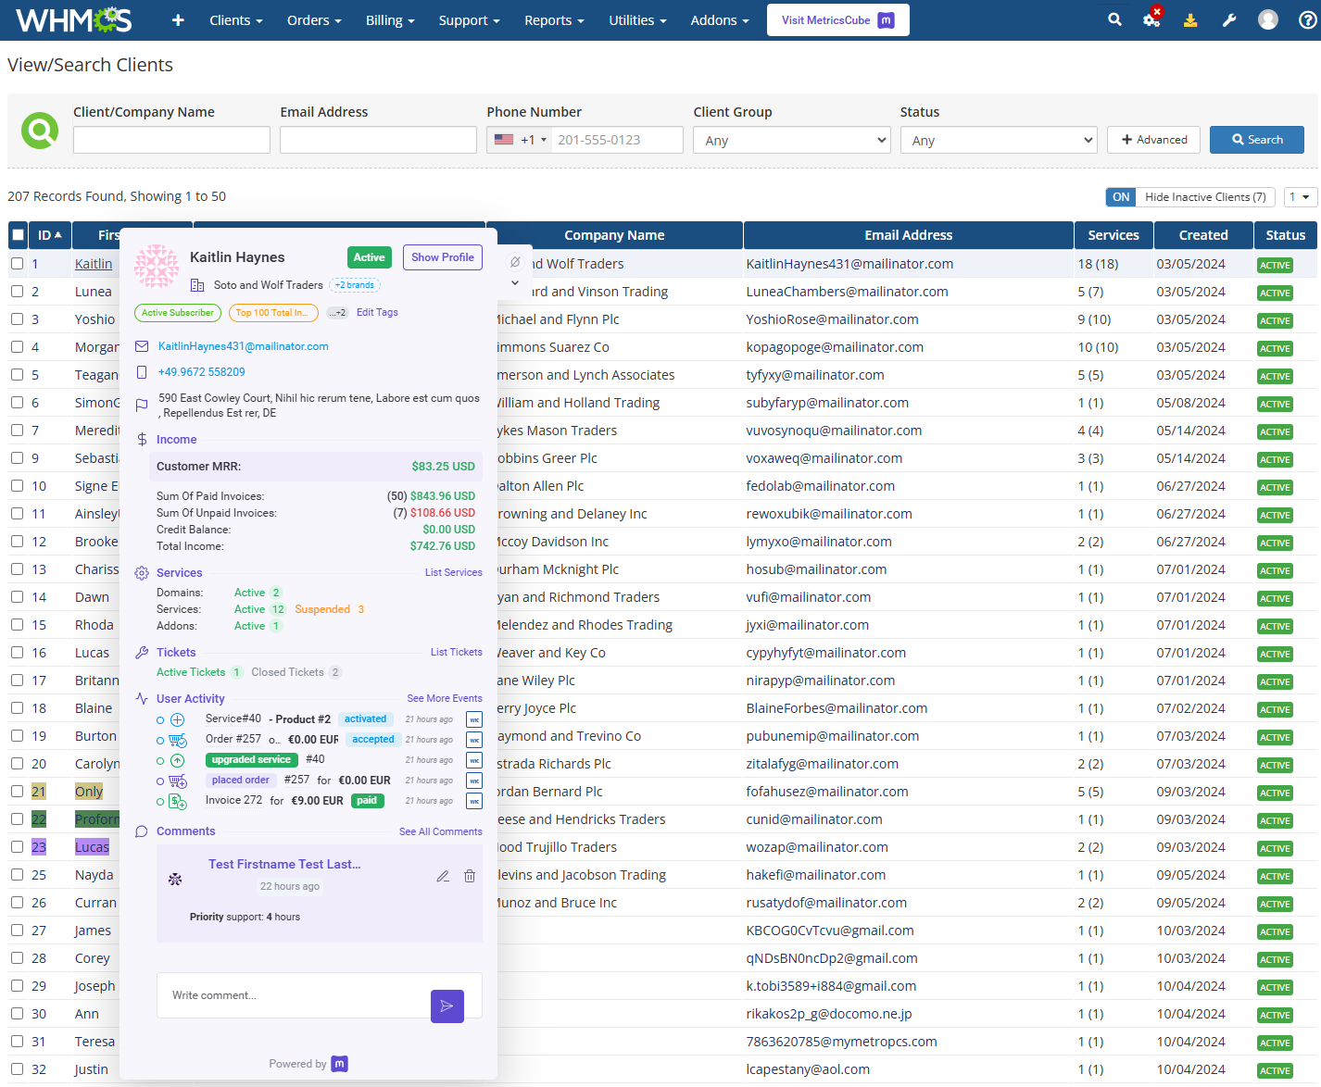Screen dimensions: 1321x1087
Task: Open the page number dropdown
Action: coord(1300,197)
